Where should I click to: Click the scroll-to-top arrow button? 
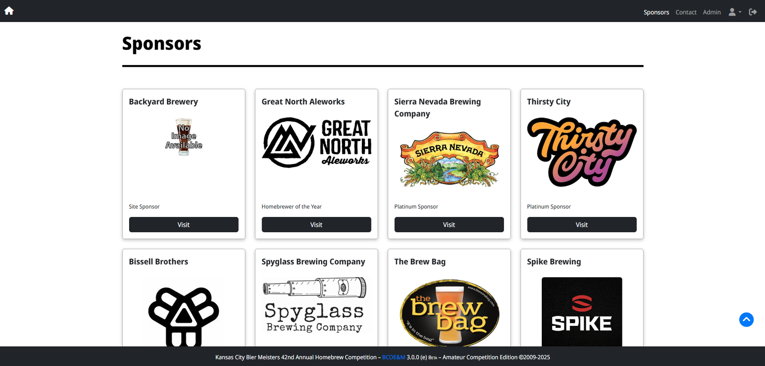[746, 320]
